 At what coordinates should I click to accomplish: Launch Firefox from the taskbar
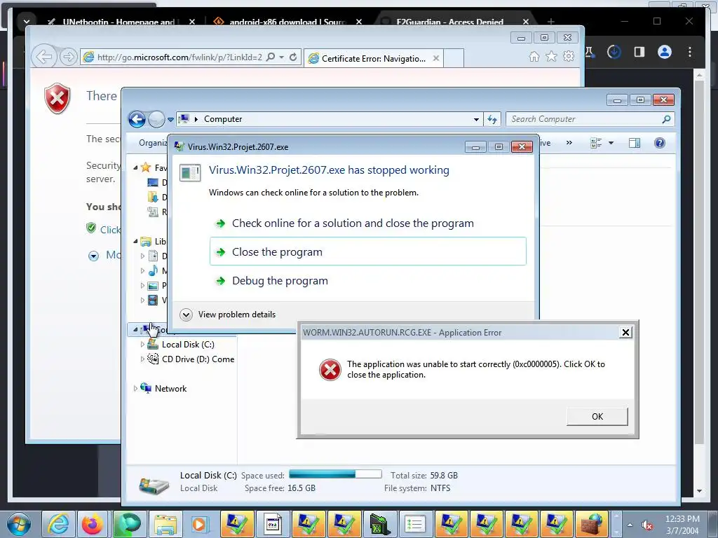click(92, 524)
